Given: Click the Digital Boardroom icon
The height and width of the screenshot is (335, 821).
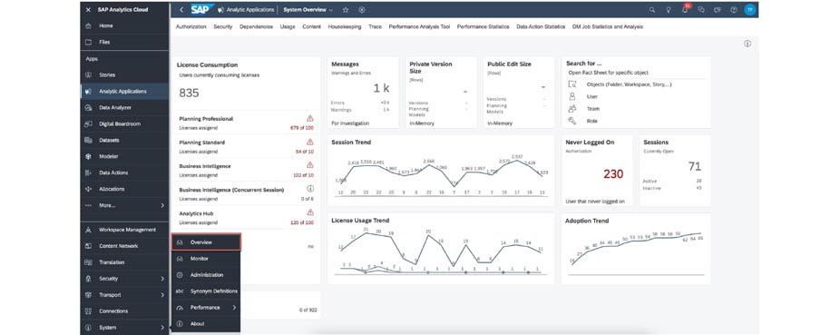Looking at the screenshot, I should click(x=88, y=123).
